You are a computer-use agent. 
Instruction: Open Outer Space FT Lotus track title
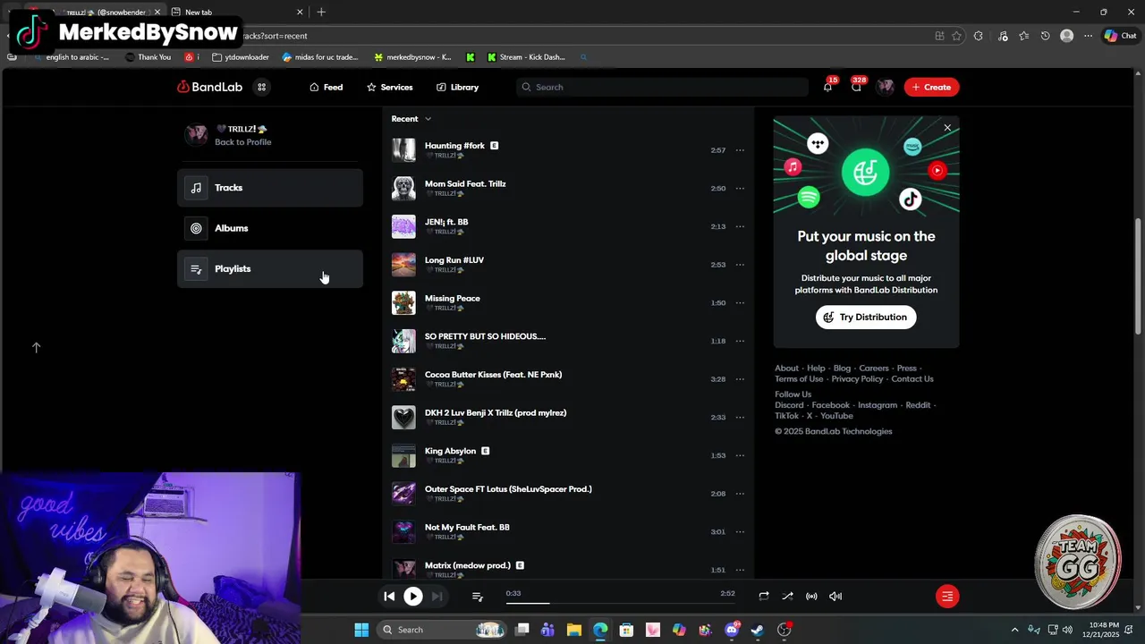point(508,489)
